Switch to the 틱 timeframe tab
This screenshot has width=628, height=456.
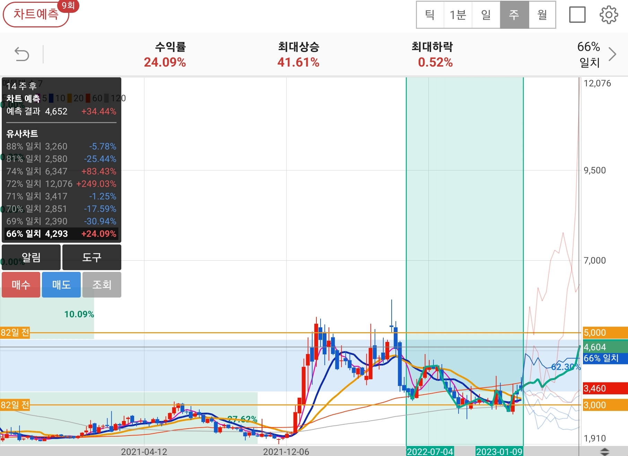pos(430,15)
